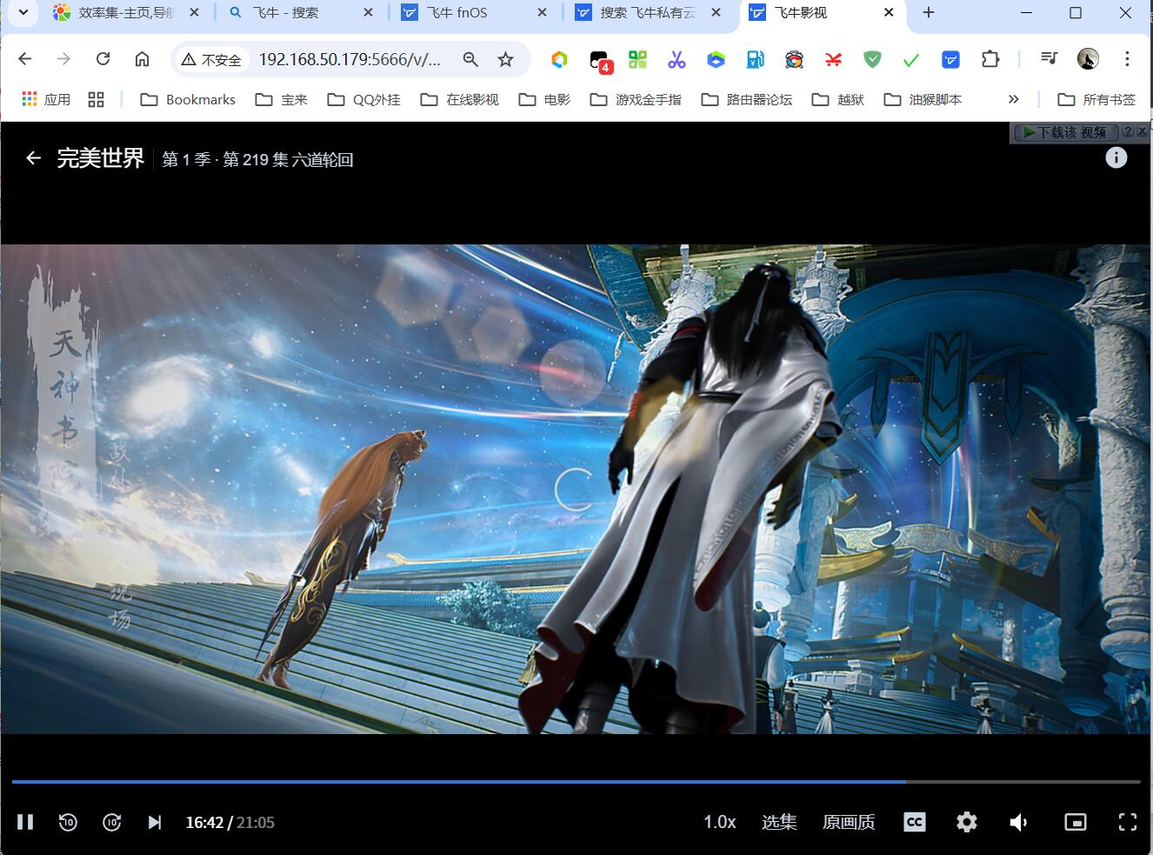Image resolution: width=1153 pixels, height=855 pixels.
Task: Click green QR code extension icon
Action: [638, 59]
